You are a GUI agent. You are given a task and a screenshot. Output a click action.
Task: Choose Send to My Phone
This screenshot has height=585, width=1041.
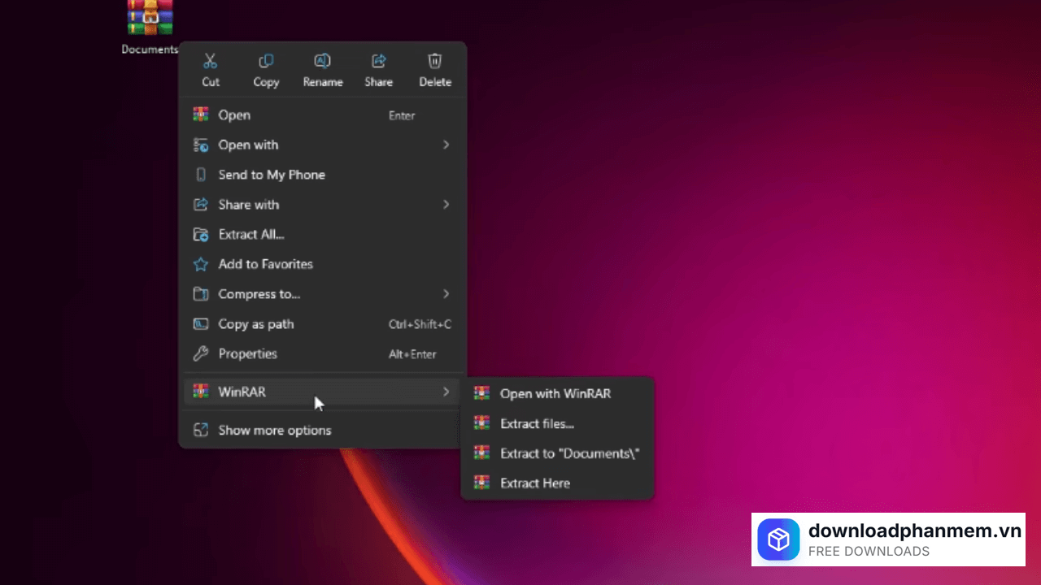[x=271, y=175]
